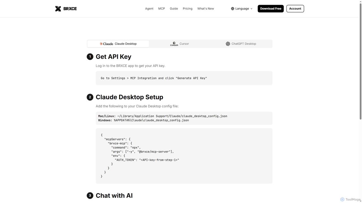Open the Agent menu item
Viewport: 362px width, 203px height.
click(149, 9)
